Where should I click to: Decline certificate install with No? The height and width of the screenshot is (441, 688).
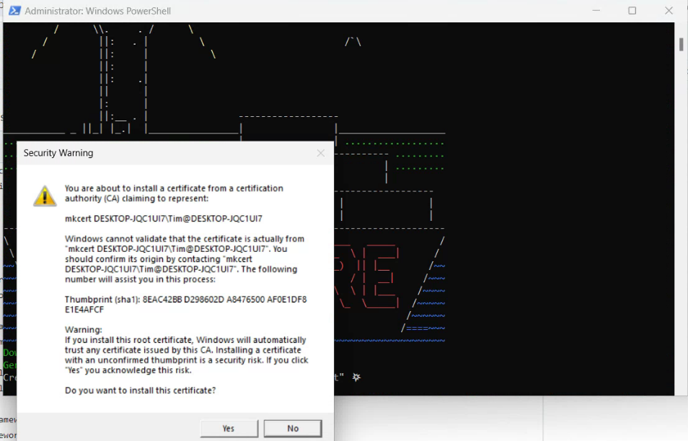[292, 428]
